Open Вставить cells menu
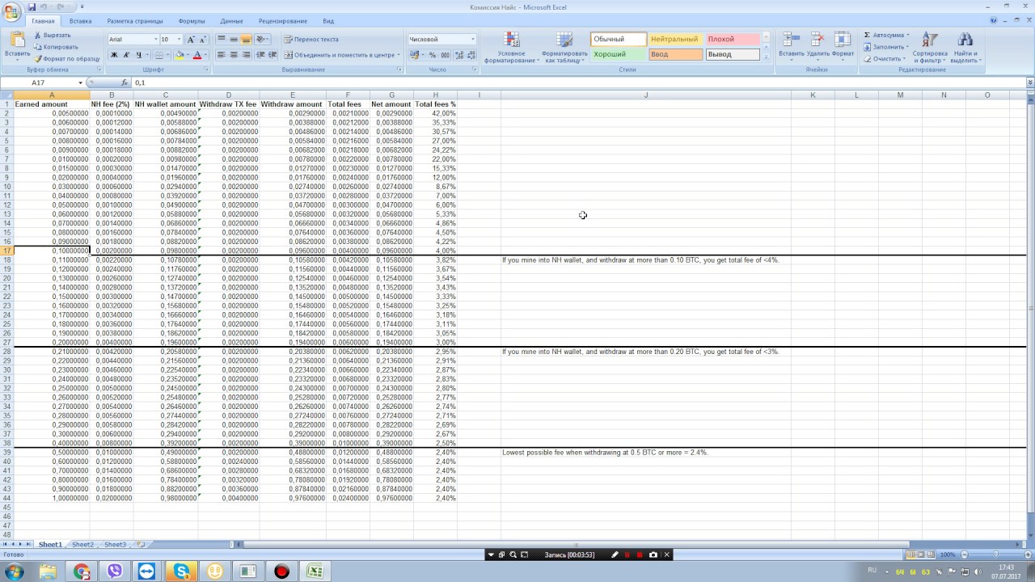This screenshot has height=582, width=1035. [x=792, y=48]
